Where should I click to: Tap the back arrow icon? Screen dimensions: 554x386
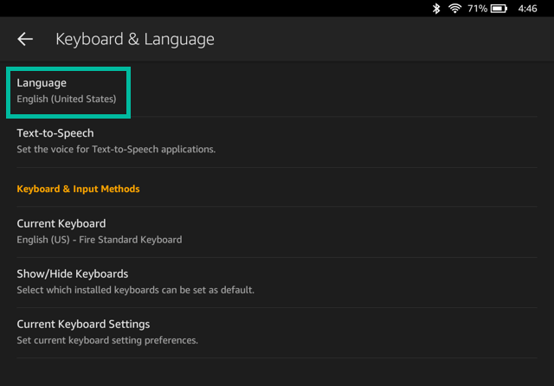(25, 39)
